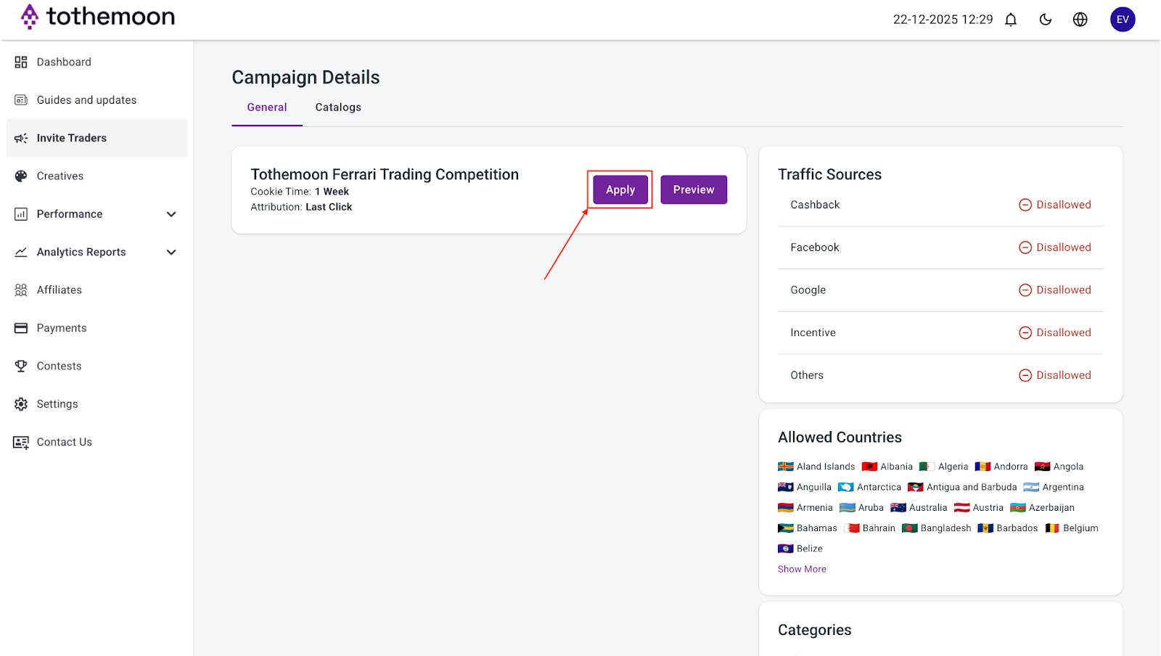Click the tothemoon logo

pos(97,16)
